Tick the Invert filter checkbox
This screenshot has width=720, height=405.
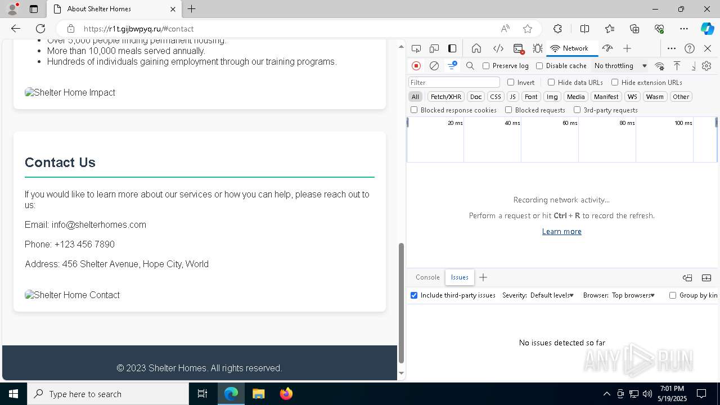point(511,82)
